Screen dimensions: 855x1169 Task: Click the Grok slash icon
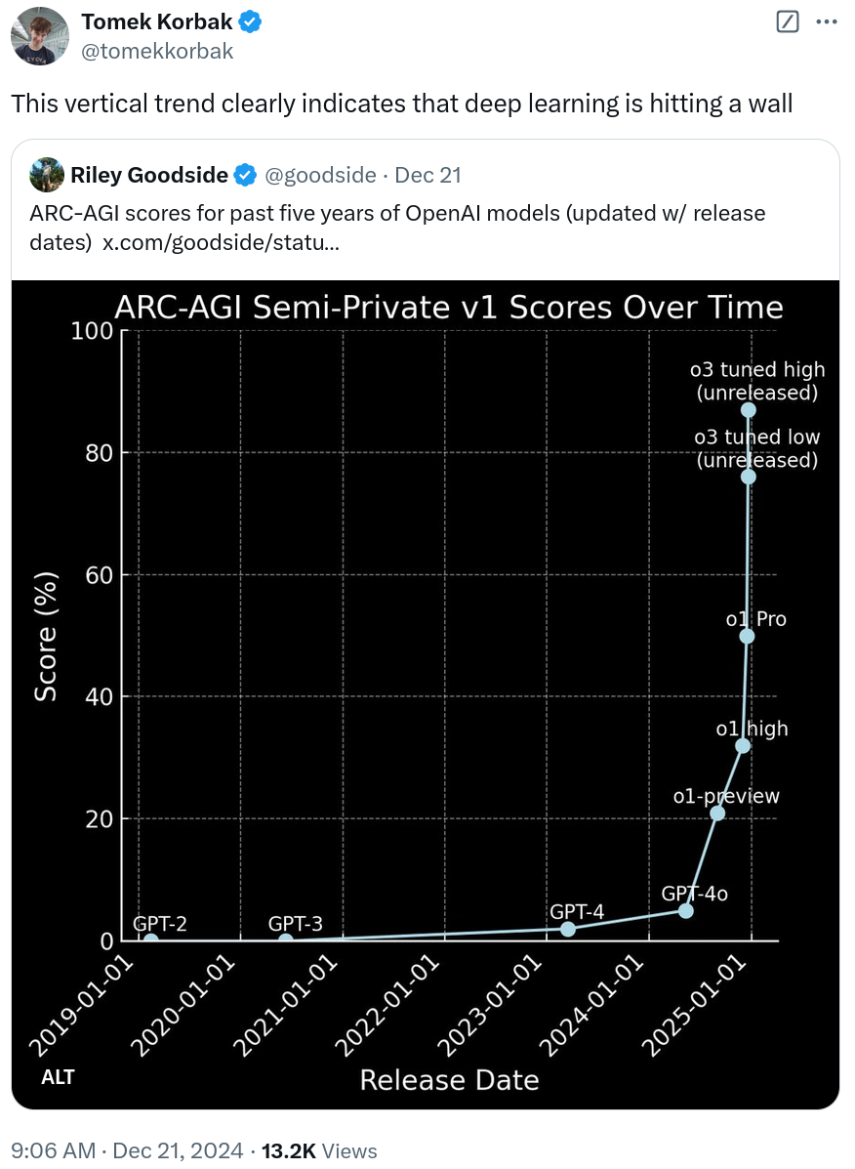tap(787, 21)
